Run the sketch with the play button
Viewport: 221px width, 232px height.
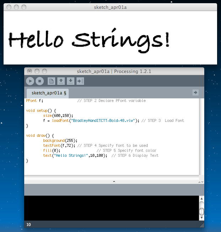click(30, 81)
